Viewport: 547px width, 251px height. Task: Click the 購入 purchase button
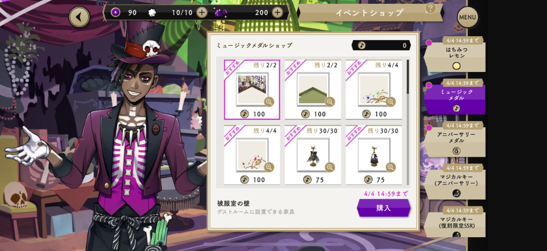384,208
